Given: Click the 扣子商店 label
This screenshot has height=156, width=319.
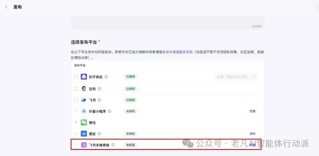Looking at the screenshot, I should coord(96,77).
